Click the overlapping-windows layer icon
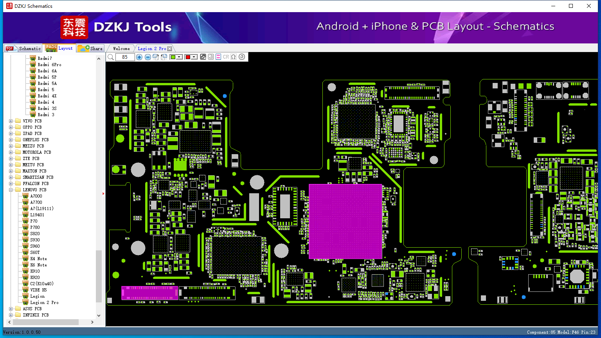601x338 pixels. (203, 57)
